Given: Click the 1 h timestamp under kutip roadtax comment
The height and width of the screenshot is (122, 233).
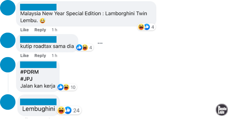Looking at the screenshot, I should [x=54, y=55].
